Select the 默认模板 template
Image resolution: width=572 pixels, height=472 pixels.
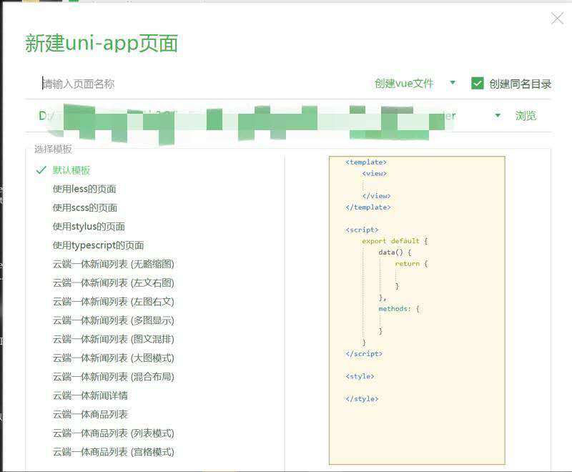(71, 170)
